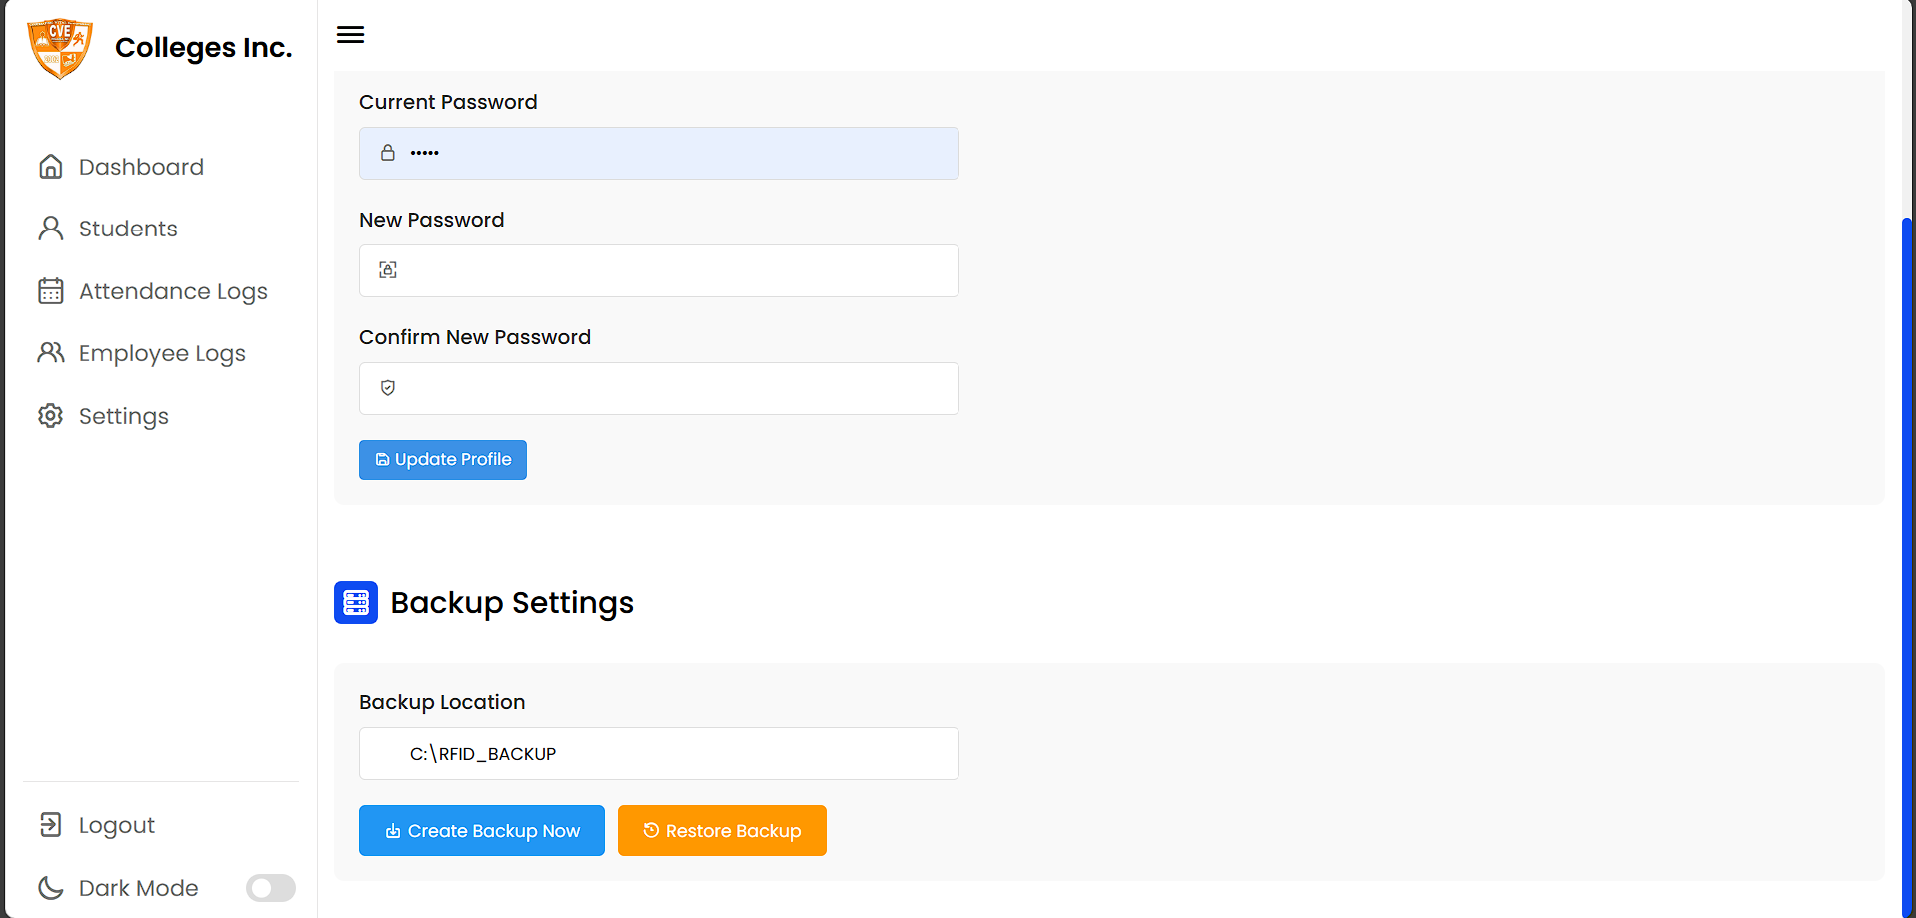The width and height of the screenshot is (1916, 918).
Task: Click the Colleges Inc. logo badge
Action: point(60,47)
